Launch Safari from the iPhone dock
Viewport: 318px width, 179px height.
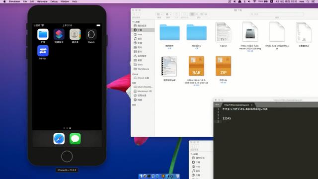pyautogui.click(x=59, y=139)
